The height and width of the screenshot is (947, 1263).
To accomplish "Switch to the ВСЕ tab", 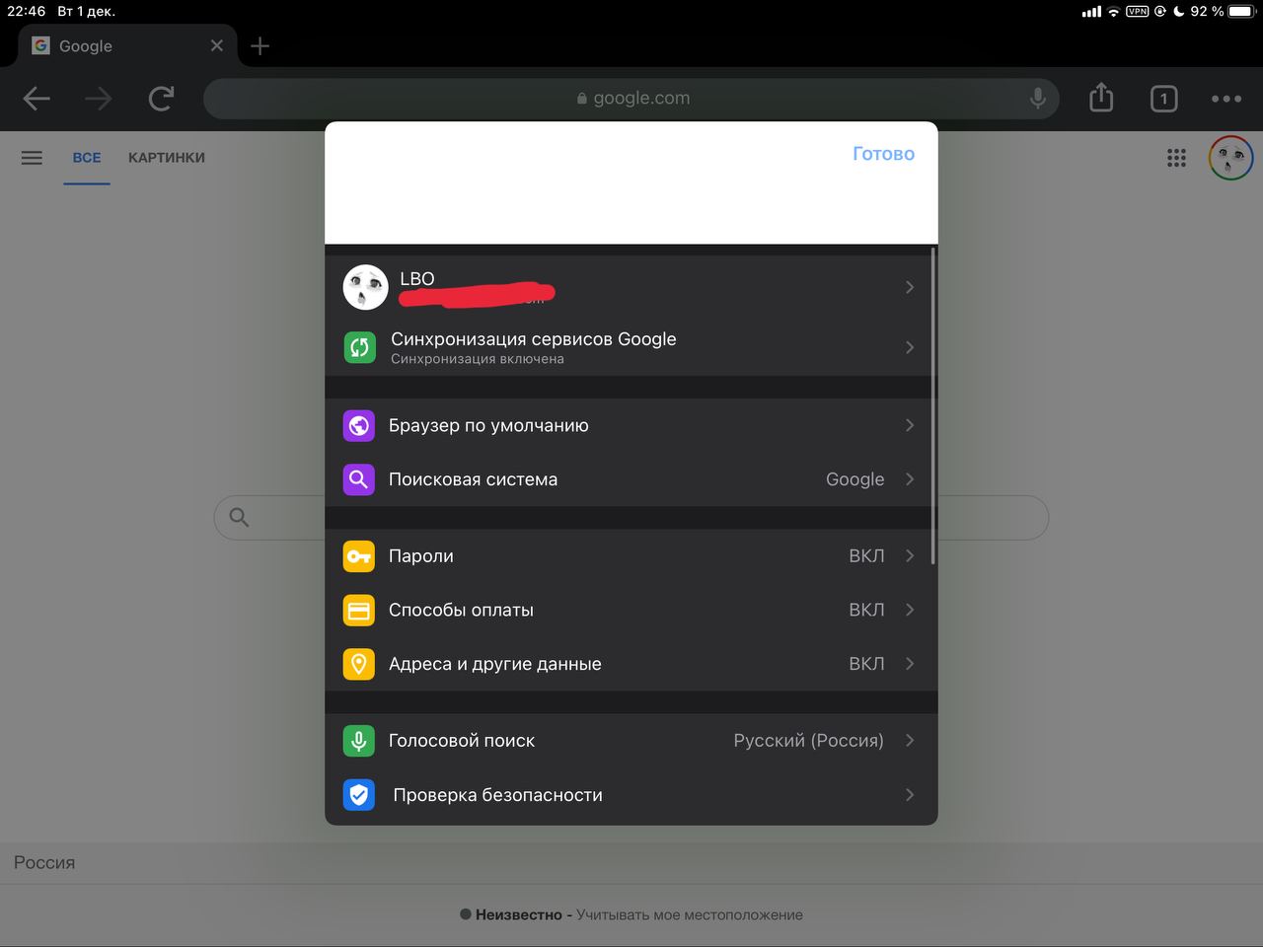I will (x=87, y=158).
